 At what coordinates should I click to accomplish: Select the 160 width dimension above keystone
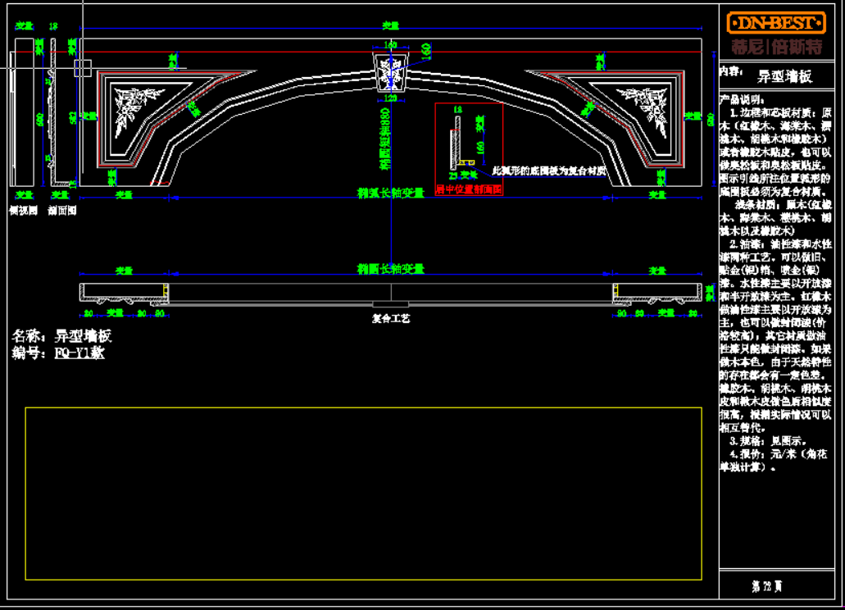pyautogui.click(x=390, y=44)
